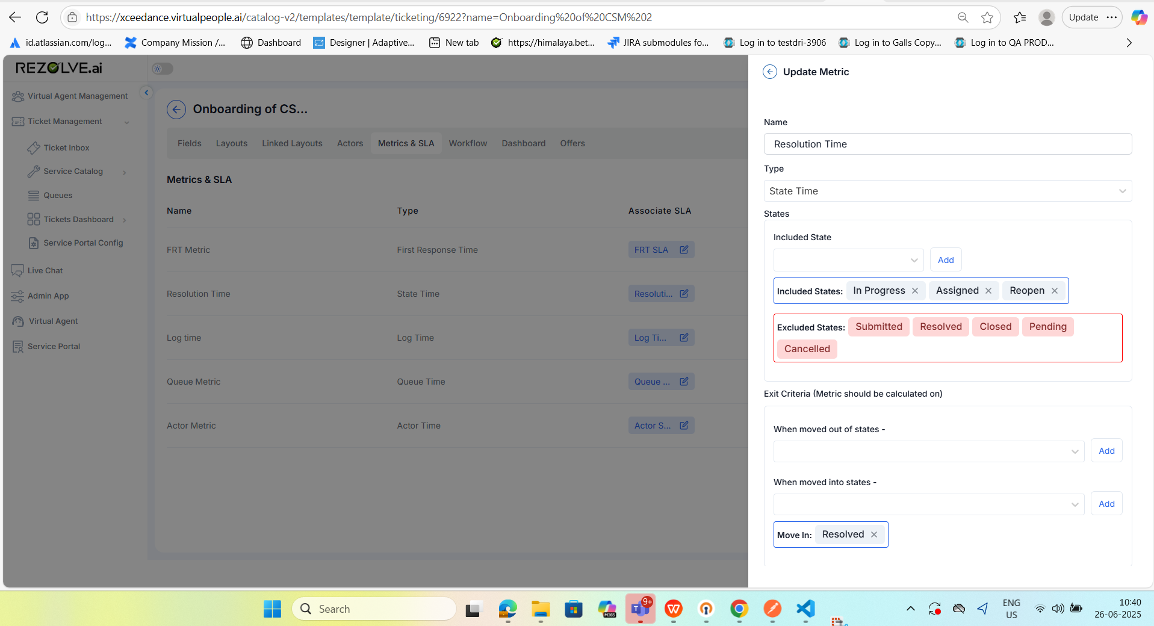Bookmark this page with star icon

[x=987, y=17]
